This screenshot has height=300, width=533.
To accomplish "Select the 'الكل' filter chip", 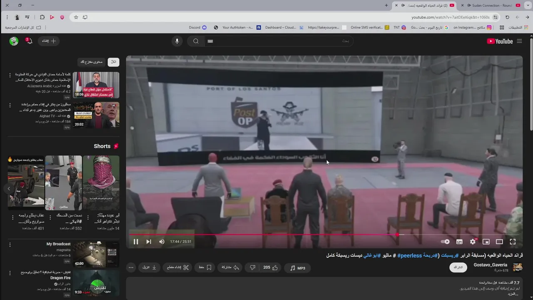I will (x=113, y=62).
